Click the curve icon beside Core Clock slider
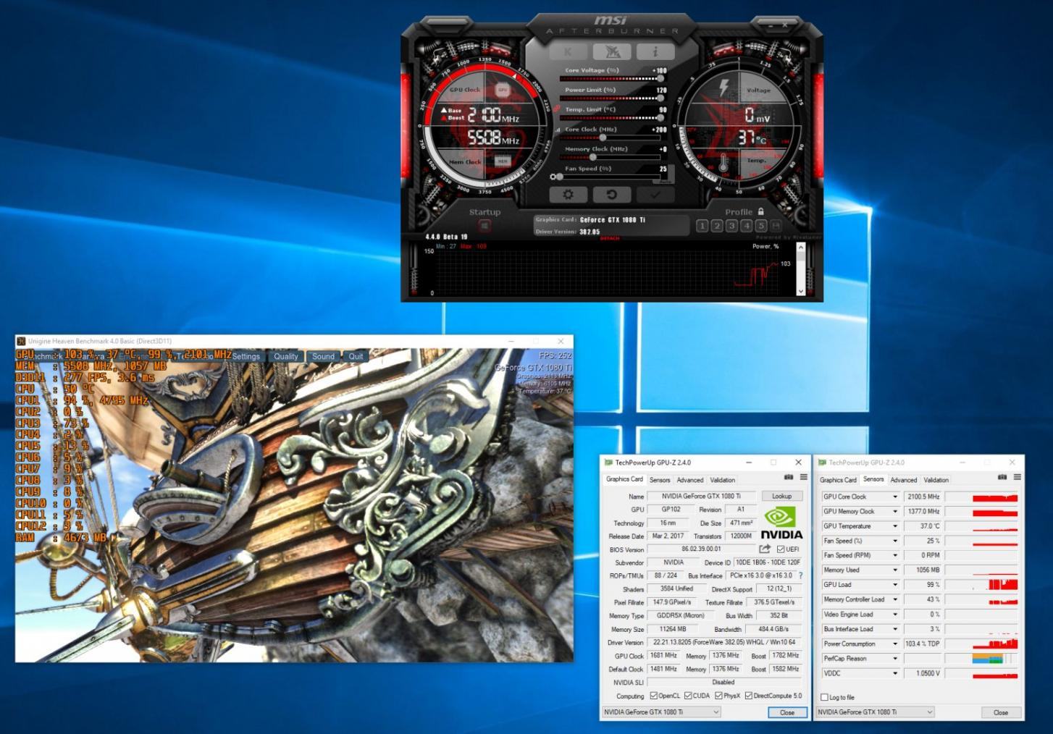Viewport: 1053px width, 734px height. tap(558, 130)
